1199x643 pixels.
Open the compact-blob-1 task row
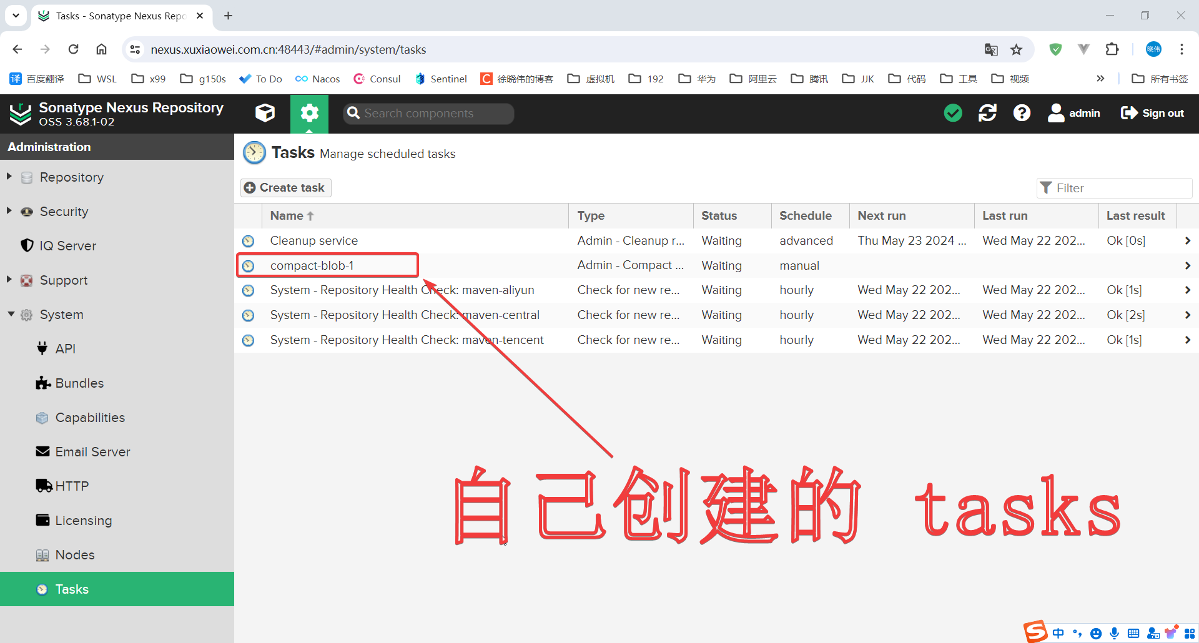[312, 266]
